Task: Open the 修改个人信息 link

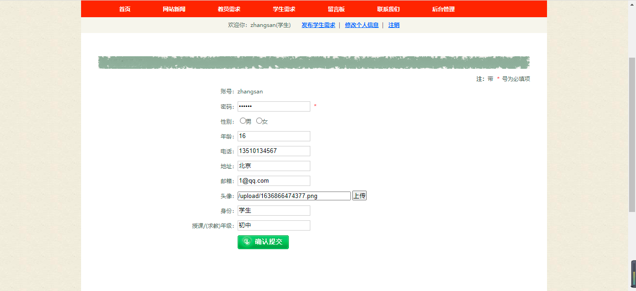Action: pyautogui.click(x=362, y=25)
